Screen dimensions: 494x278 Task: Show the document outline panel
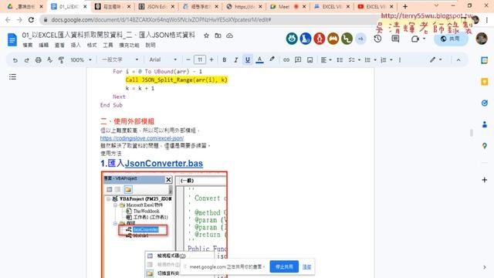12,77
